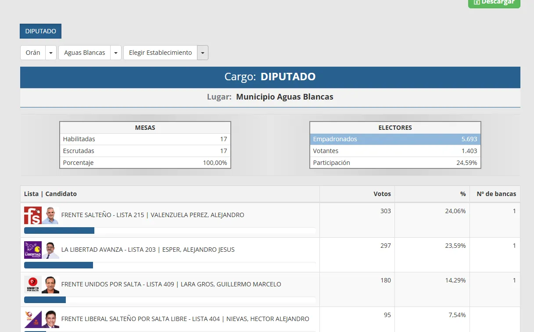Viewport: 534px width, 332px height.
Task: Click Unidos por Salta party logo
Action: (32, 285)
